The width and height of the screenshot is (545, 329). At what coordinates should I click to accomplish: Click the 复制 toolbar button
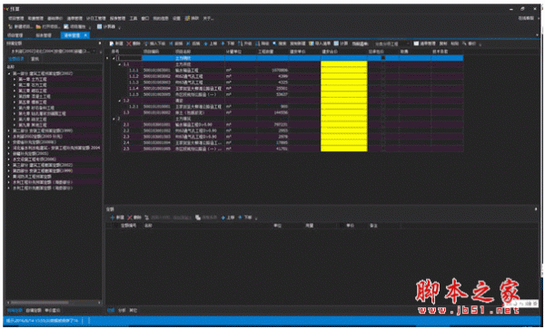pos(443,44)
